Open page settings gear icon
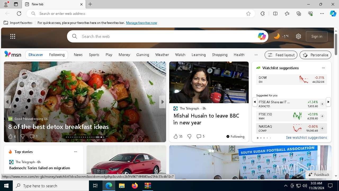339x191 pixels. (x=298, y=36)
